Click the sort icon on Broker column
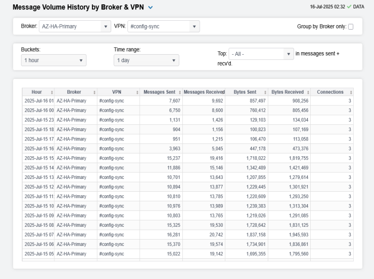Screen dimensions: 374x279 94,92
